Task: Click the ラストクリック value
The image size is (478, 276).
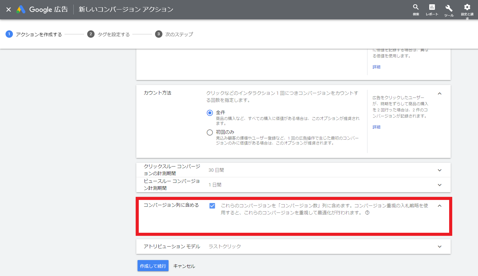Action: (x=225, y=247)
